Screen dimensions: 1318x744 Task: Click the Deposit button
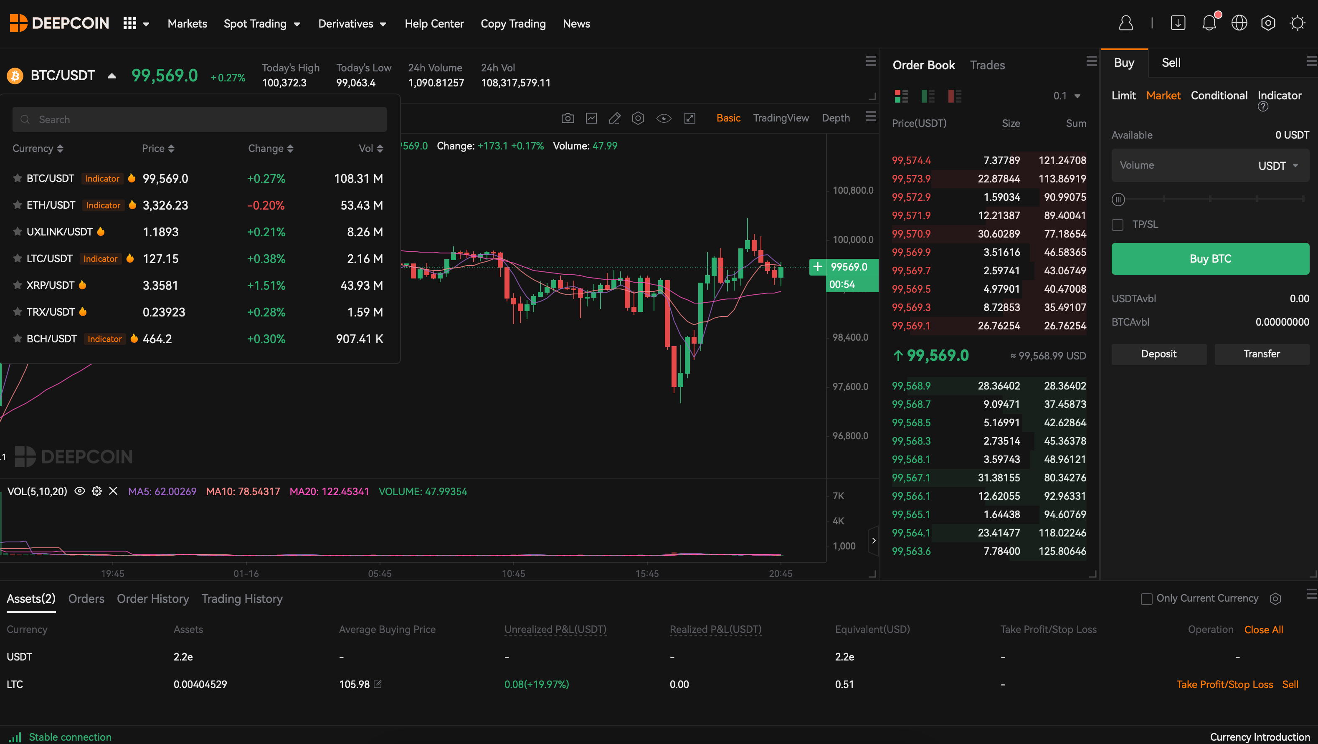click(x=1158, y=354)
